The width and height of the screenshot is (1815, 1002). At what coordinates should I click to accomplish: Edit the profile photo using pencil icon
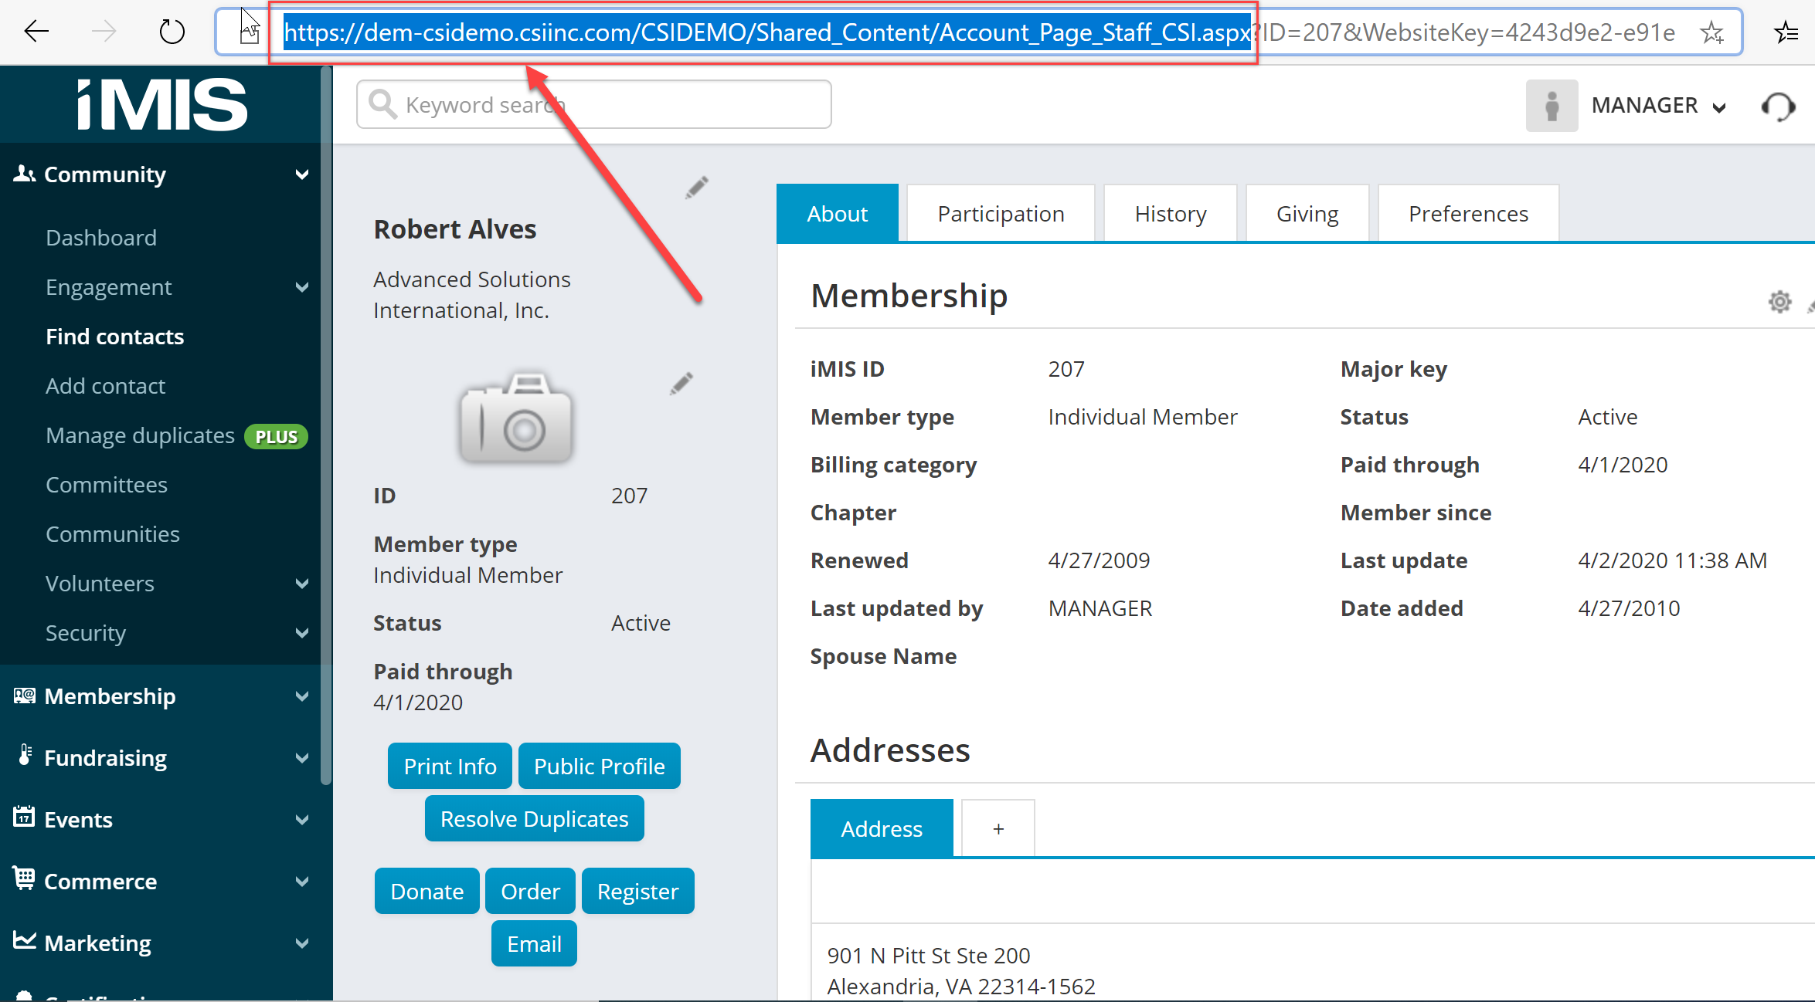[x=681, y=384]
